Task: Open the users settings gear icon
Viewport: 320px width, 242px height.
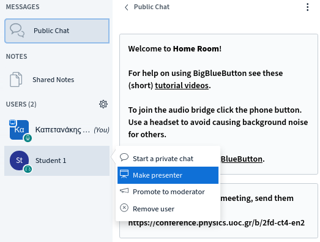Action: coord(103,104)
